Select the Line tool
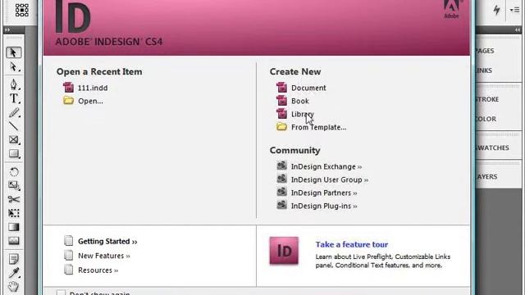This screenshot has width=525, height=295. point(13,126)
